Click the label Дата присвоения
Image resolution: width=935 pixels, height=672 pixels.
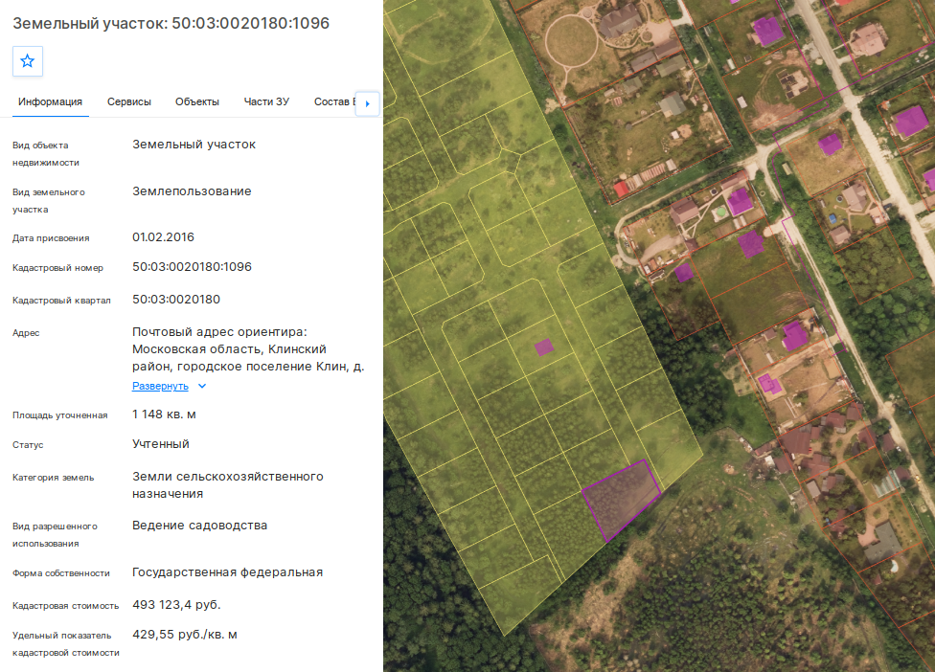pos(51,238)
